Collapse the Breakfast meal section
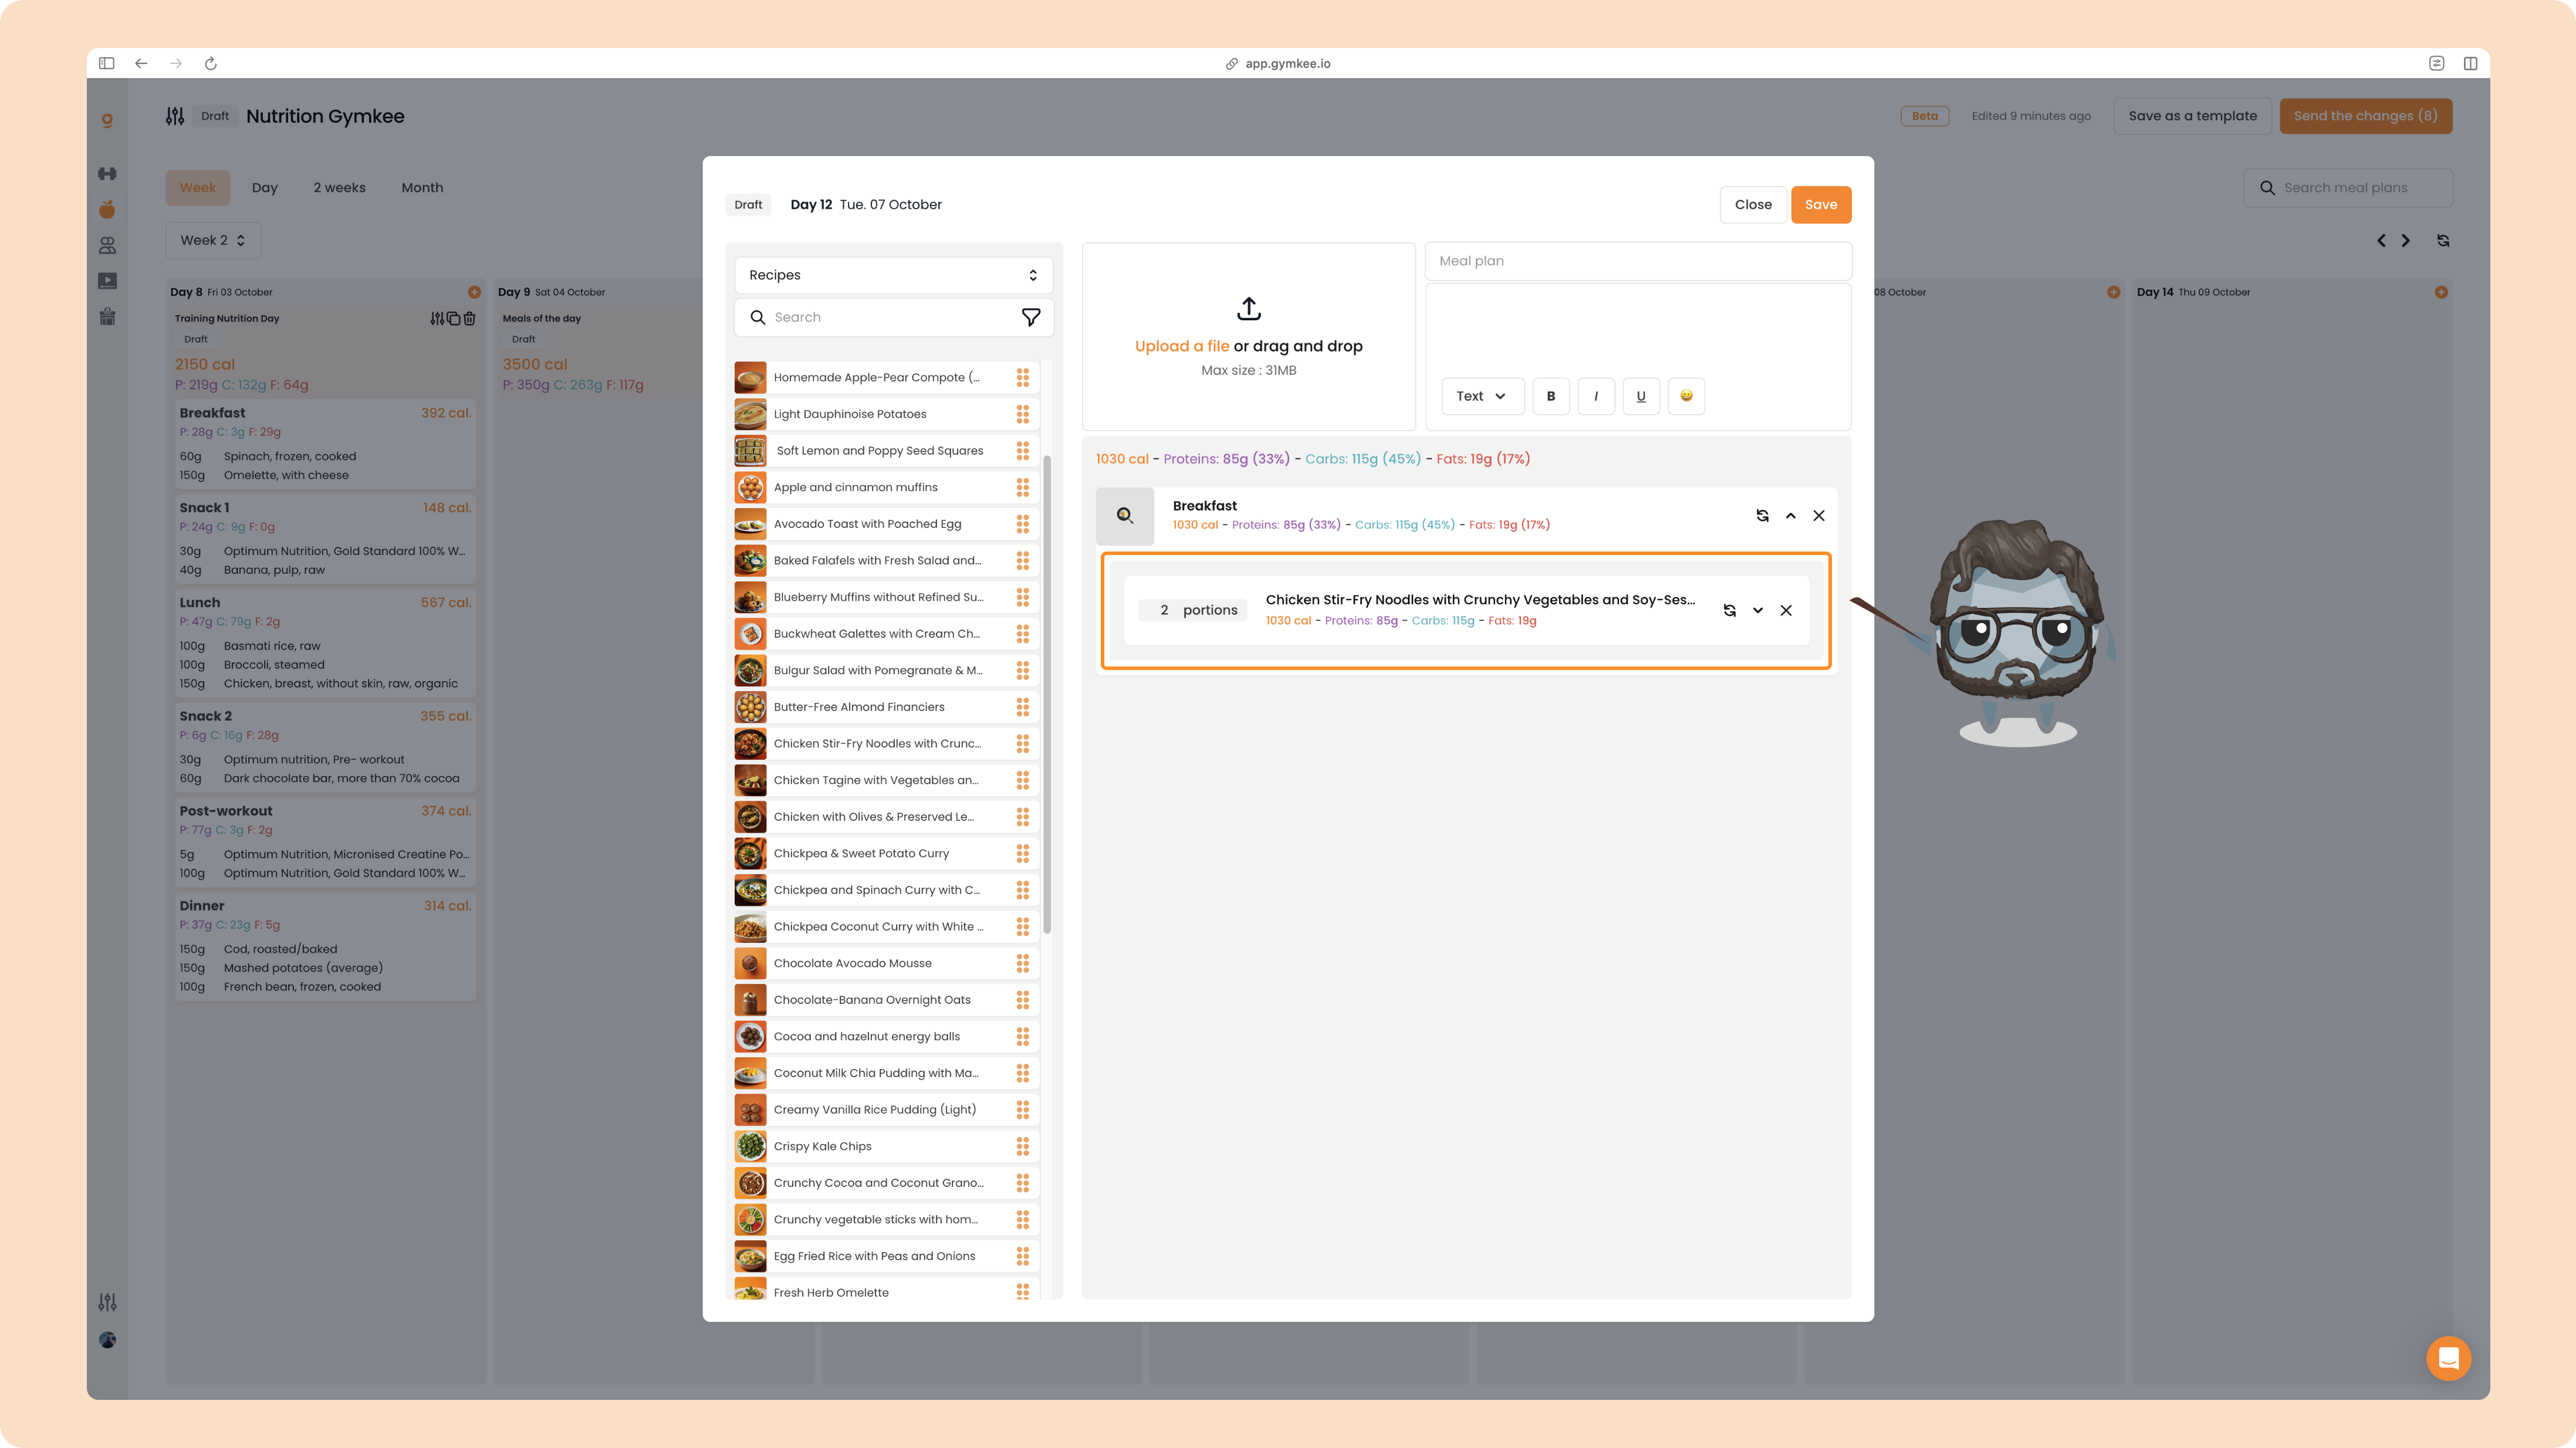Image resolution: width=2576 pixels, height=1448 pixels. click(x=1790, y=516)
